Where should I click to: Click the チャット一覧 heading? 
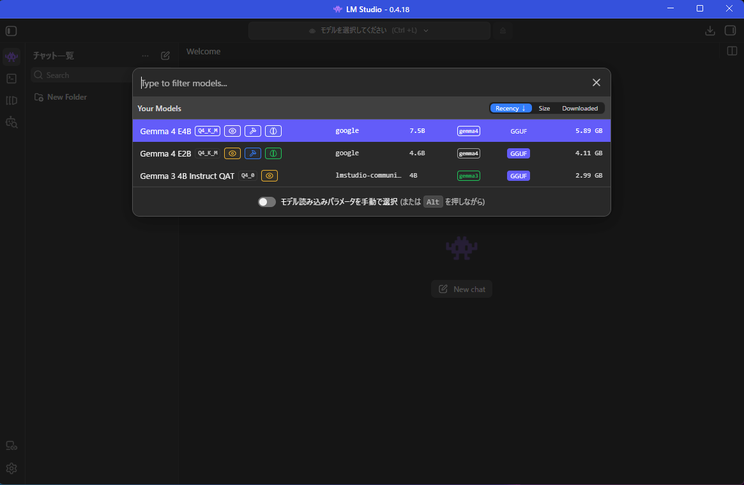53,56
